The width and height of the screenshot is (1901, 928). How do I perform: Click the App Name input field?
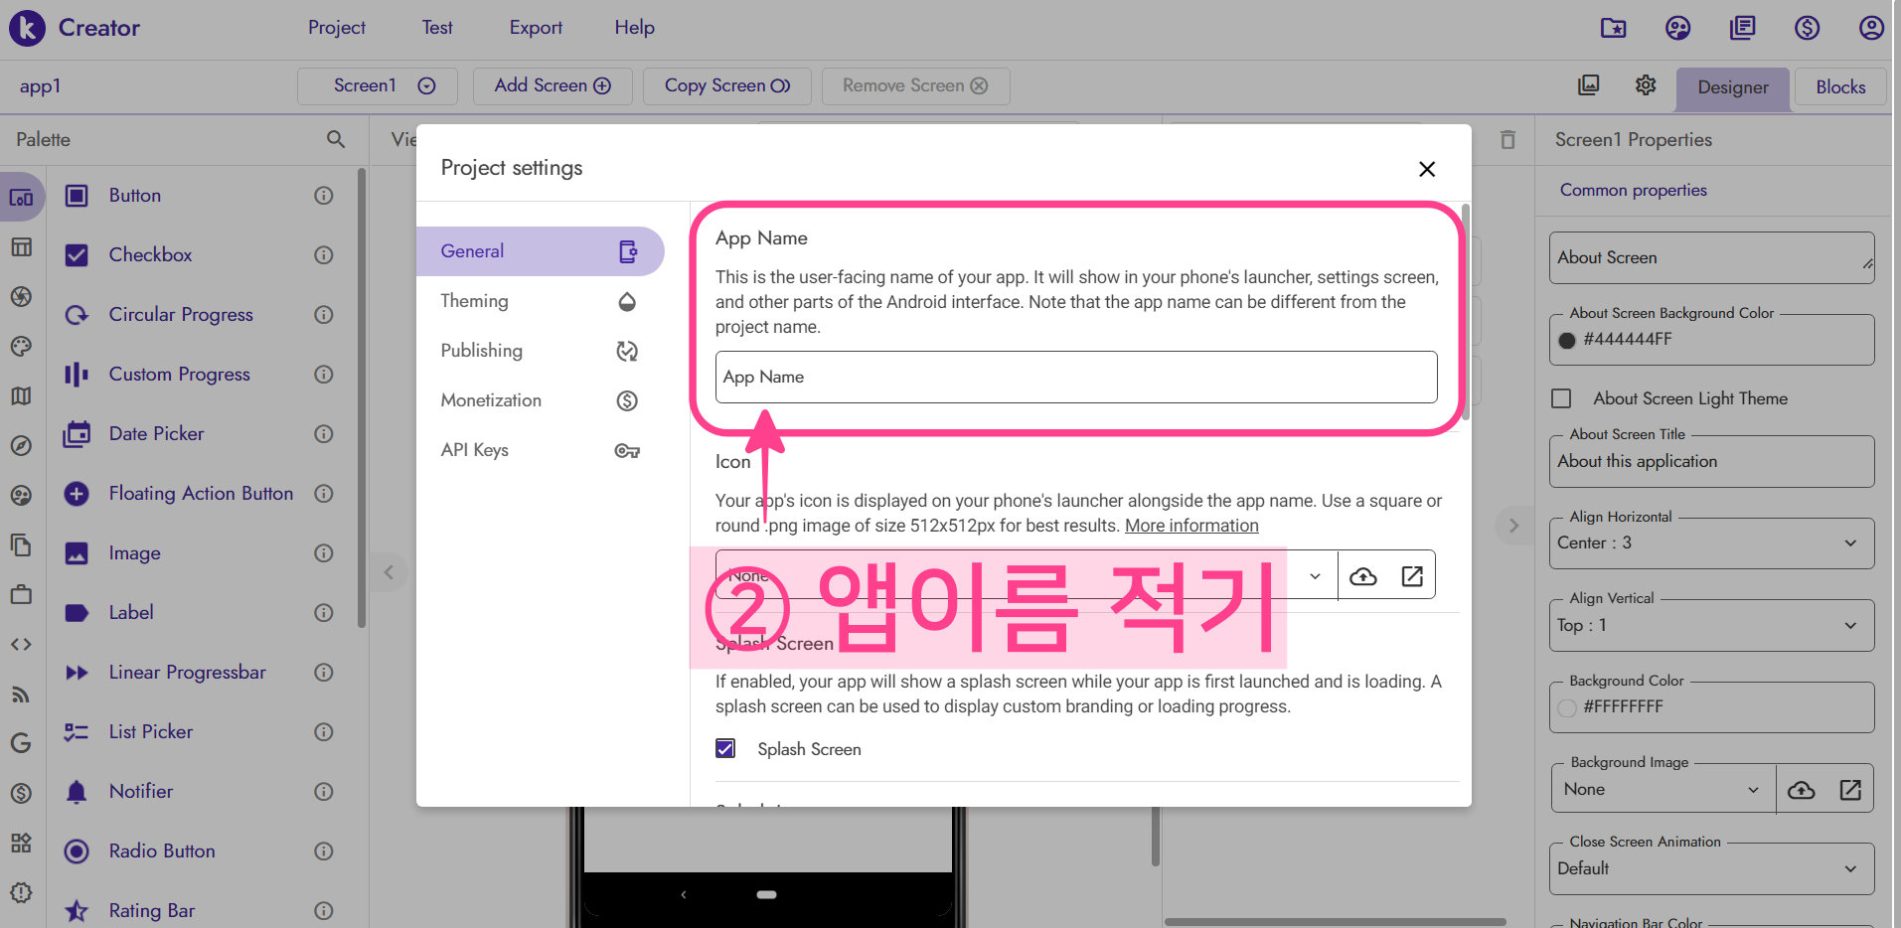[1076, 378]
